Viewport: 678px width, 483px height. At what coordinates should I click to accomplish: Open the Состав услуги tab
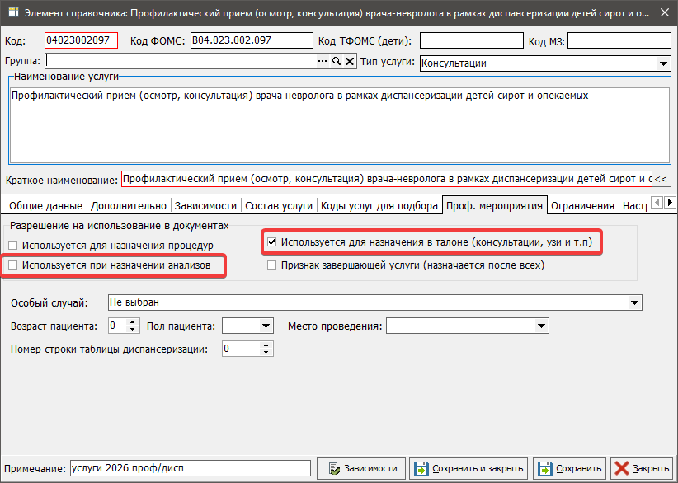pyautogui.click(x=279, y=205)
